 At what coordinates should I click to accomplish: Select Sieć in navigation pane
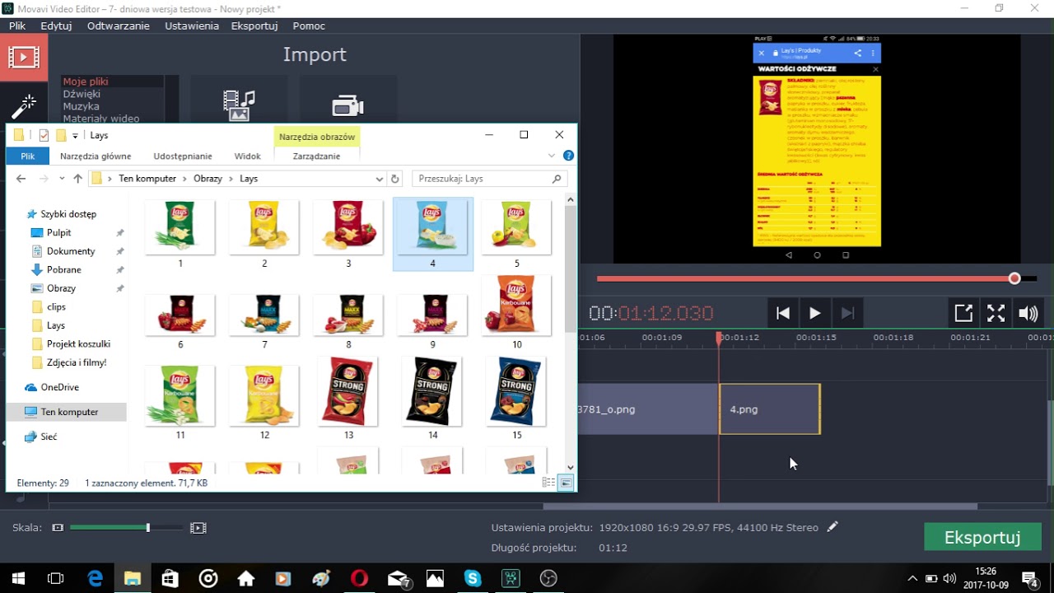pos(49,437)
